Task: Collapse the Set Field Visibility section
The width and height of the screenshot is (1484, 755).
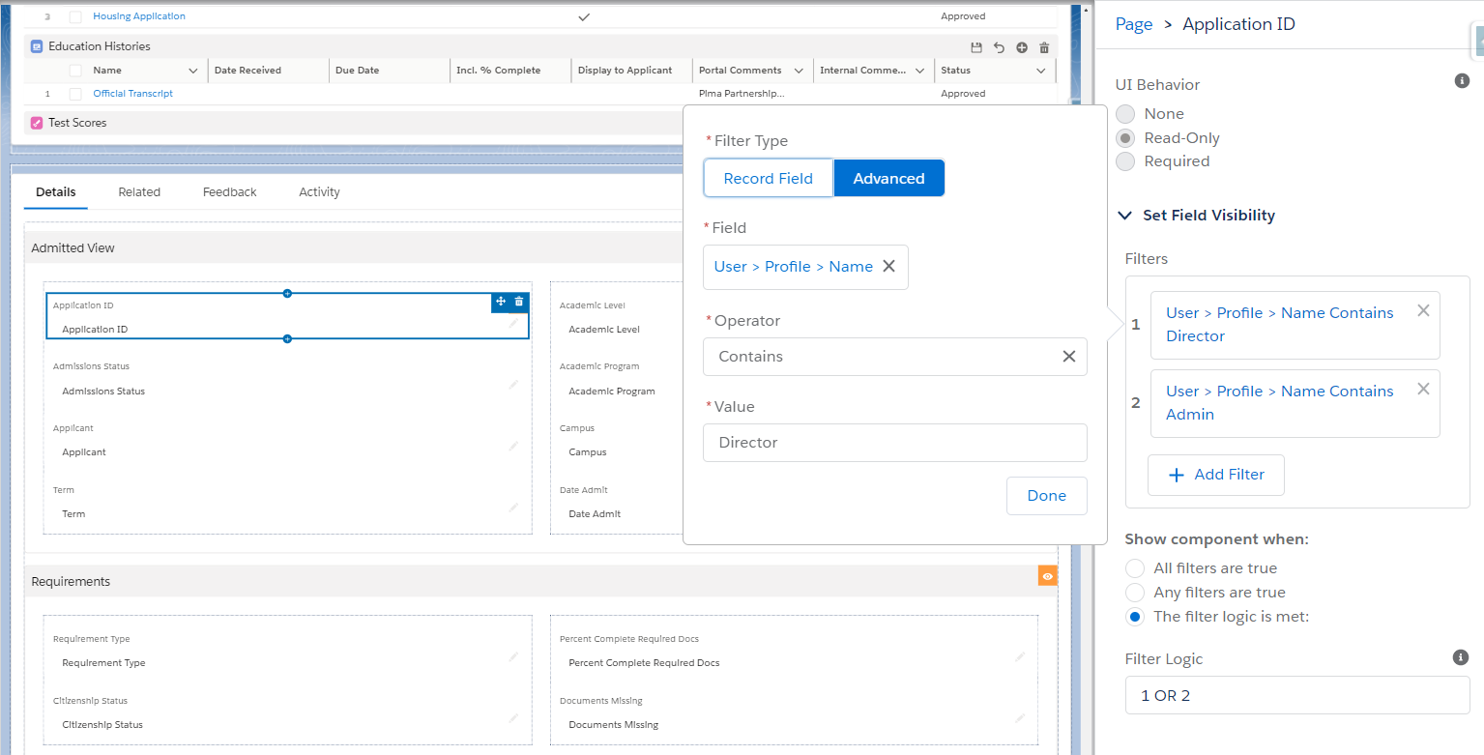Action: coord(1125,216)
